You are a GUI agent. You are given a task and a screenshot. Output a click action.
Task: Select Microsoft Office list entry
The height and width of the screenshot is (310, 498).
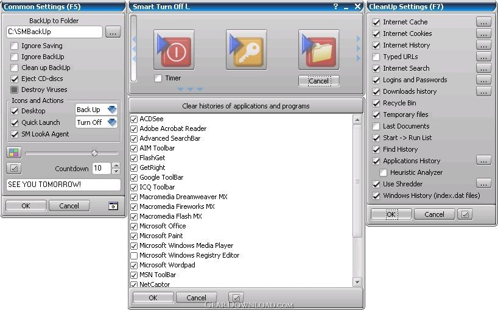coord(163,226)
